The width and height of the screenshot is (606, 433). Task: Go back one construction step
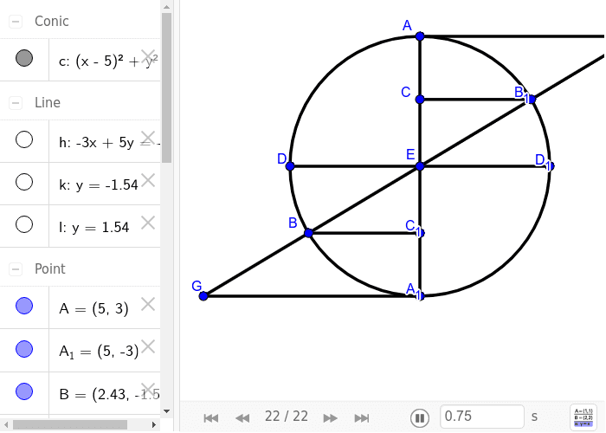tap(242, 418)
